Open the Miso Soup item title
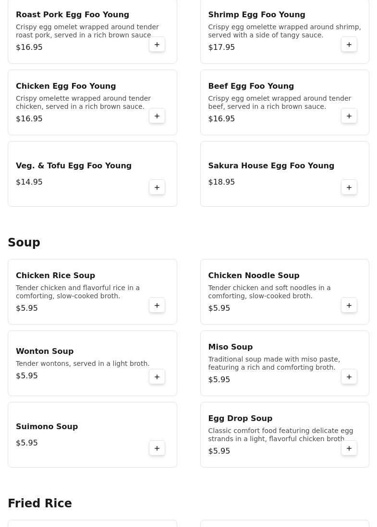 [230, 347]
